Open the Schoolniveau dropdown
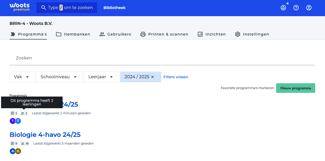The width and height of the screenshot is (325, 161). [x=59, y=77]
